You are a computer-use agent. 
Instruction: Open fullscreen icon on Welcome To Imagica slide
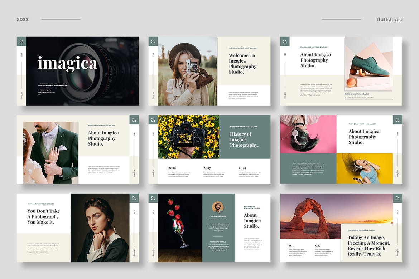pos(153,41)
